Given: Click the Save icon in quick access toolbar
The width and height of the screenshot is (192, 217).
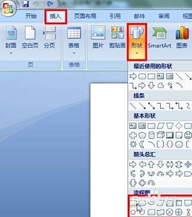Looking at the screenshot, I should (25, 4).
